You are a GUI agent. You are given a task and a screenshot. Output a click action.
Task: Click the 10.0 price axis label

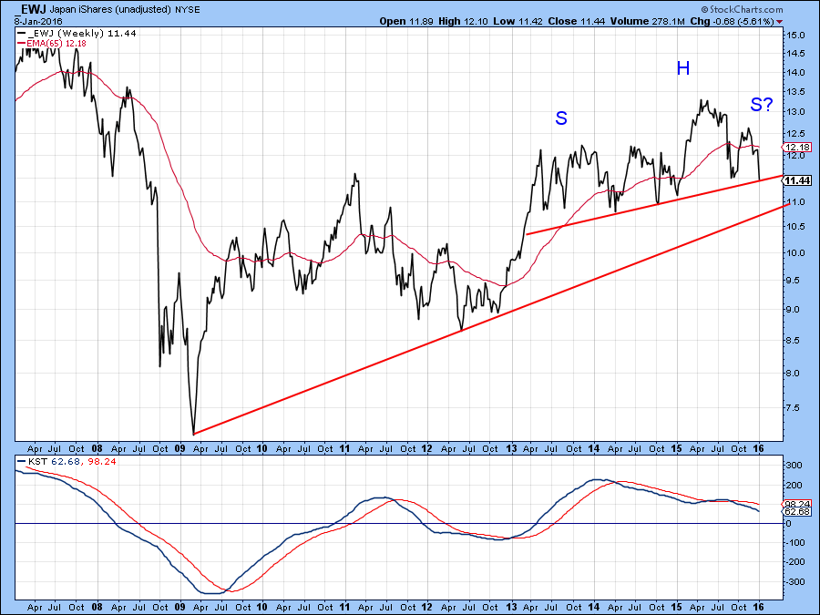794,253
